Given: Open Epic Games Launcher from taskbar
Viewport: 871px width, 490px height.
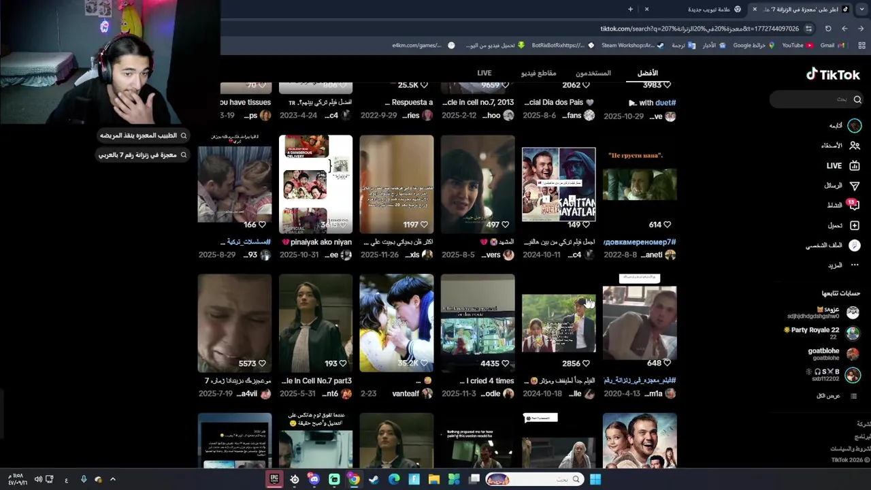Looking at the screenshot, I should point(274,479).
